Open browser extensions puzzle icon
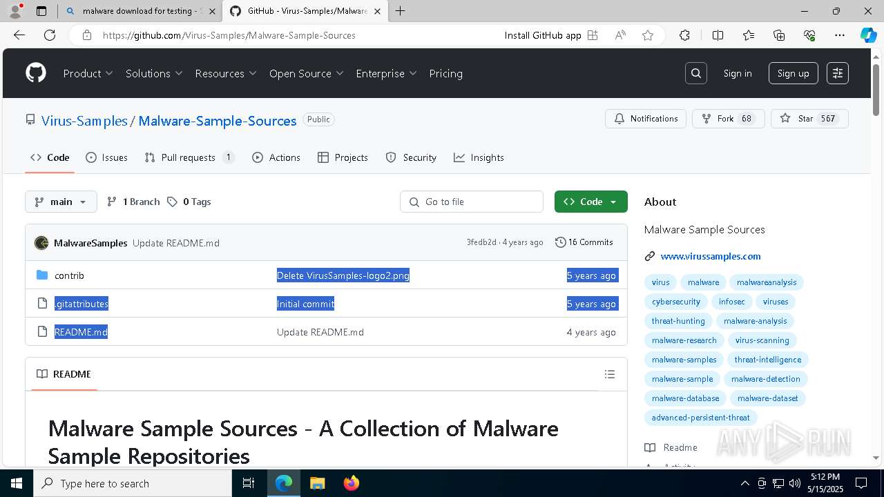 click(x=684, y=35)
